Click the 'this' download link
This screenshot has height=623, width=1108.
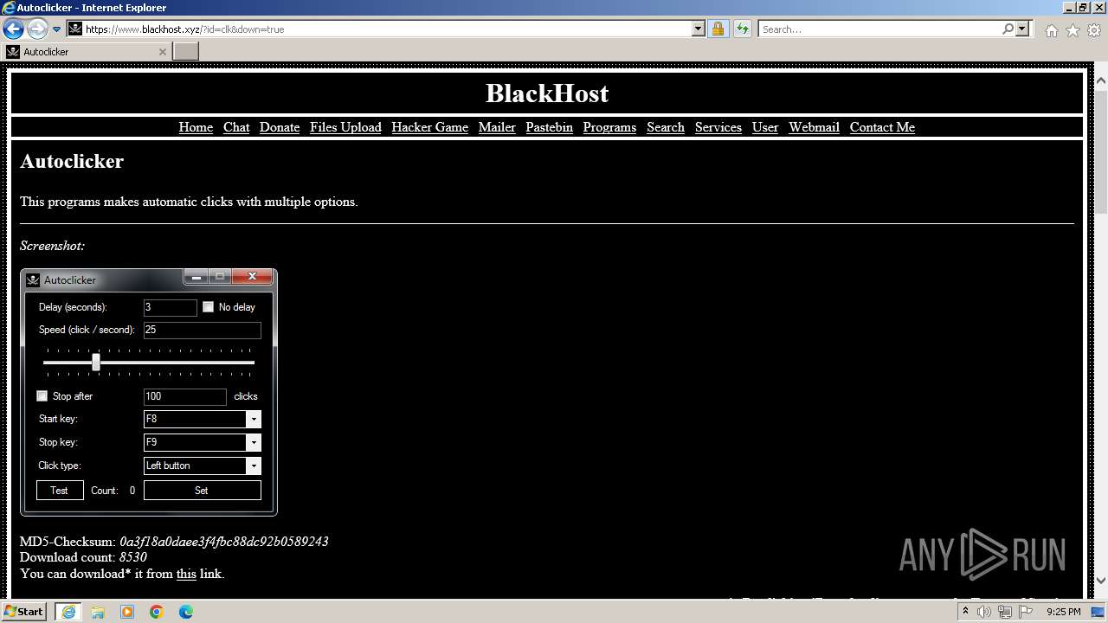tap(186, 574)
